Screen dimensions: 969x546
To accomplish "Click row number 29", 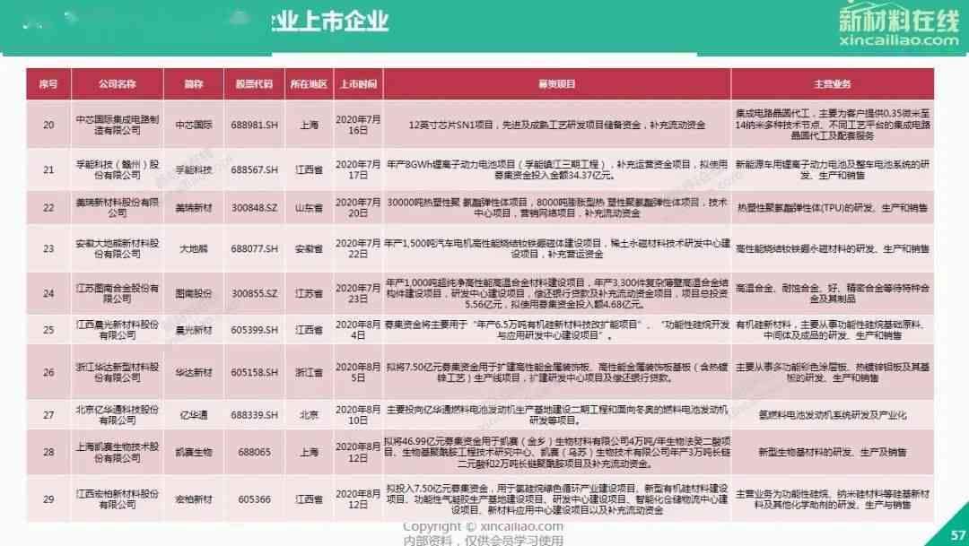I will click(48, 499).
